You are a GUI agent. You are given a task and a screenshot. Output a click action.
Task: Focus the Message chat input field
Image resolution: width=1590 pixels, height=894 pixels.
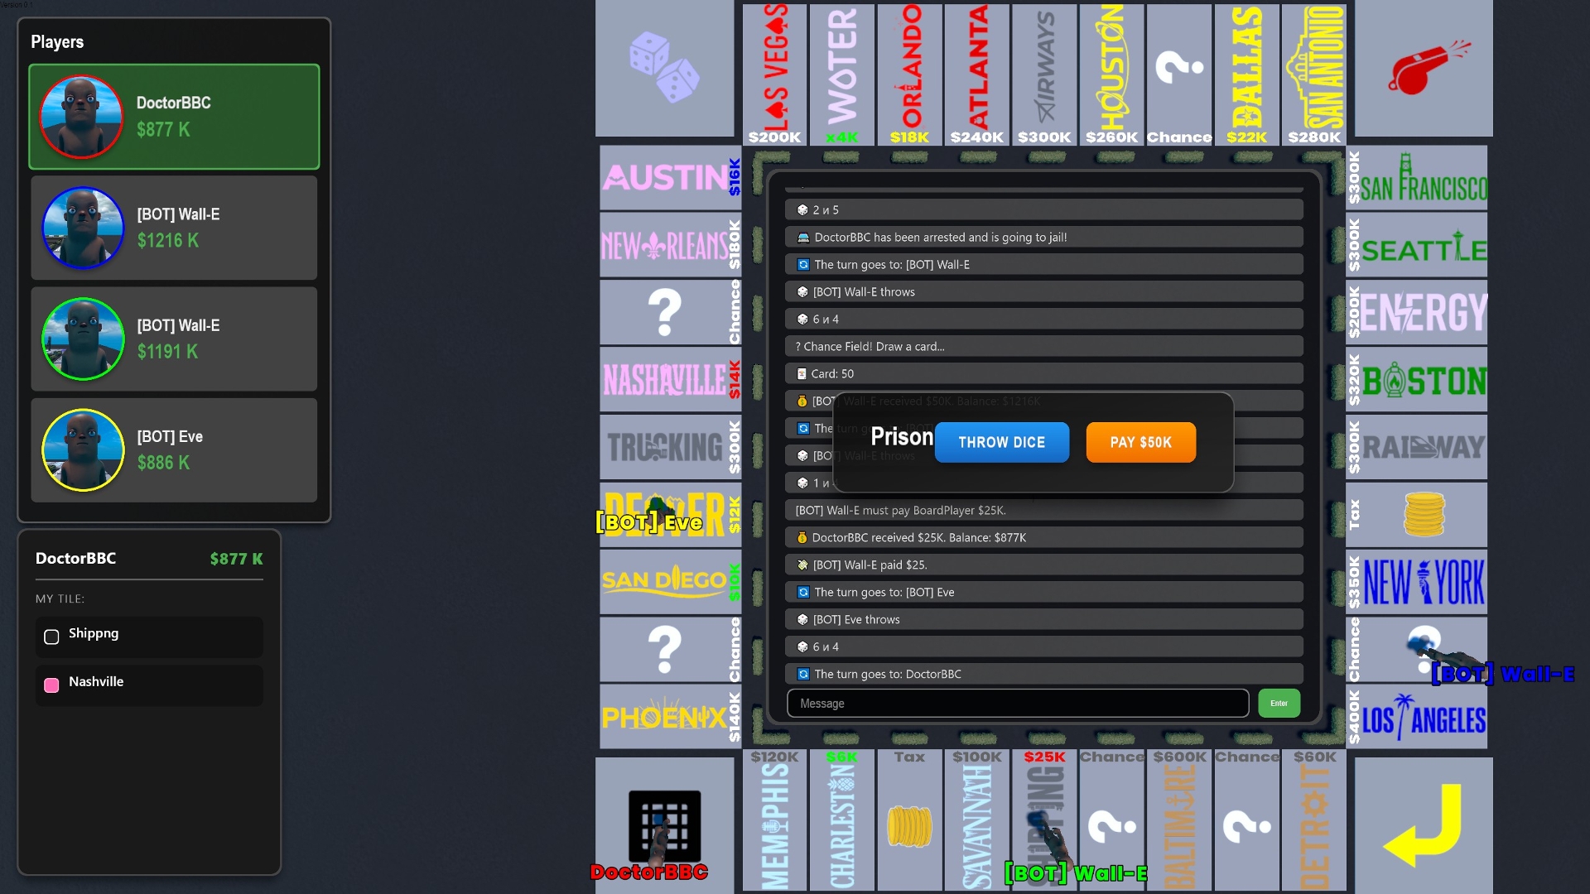(1017, 703)
